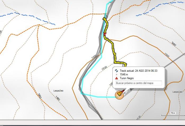This screenshot has height=126, width=185.
Task: Click the small x elevation point icon
Action: [x=117, y=74]
